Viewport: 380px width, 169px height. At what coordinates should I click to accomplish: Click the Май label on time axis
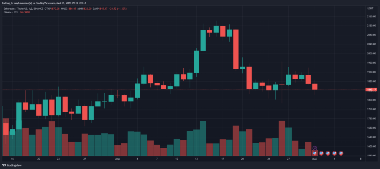[x=314, y=159]
